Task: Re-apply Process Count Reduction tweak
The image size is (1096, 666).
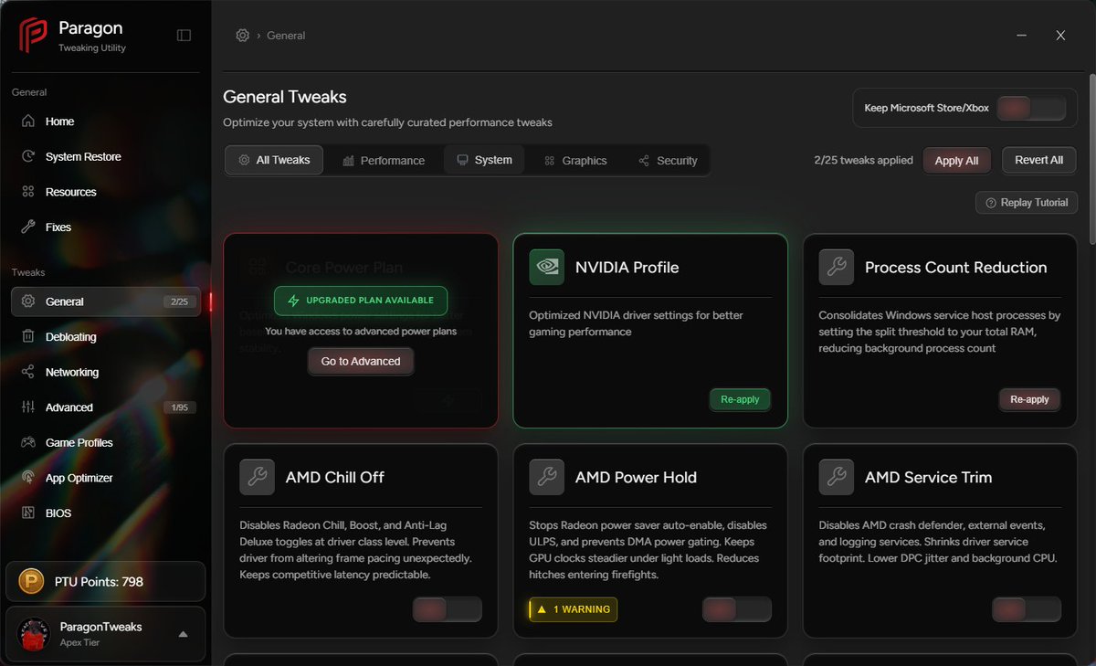Action: click(1030, 399)
